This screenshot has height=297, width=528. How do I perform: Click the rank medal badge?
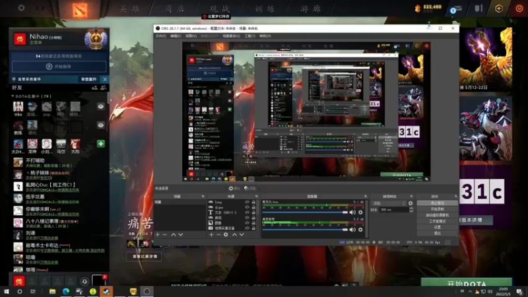pos(96,39)
